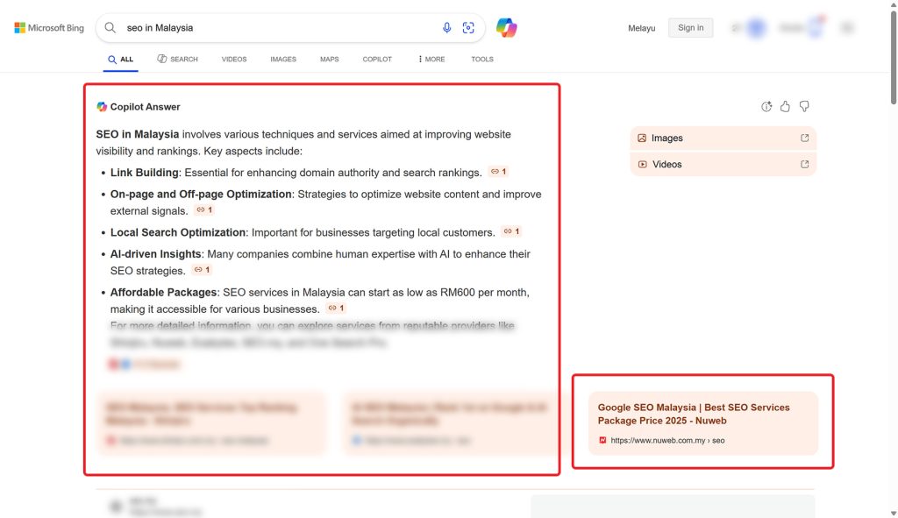The image size is (898, 518).
Task: Switch to the SEARCH tab
Action: (177, 59)
